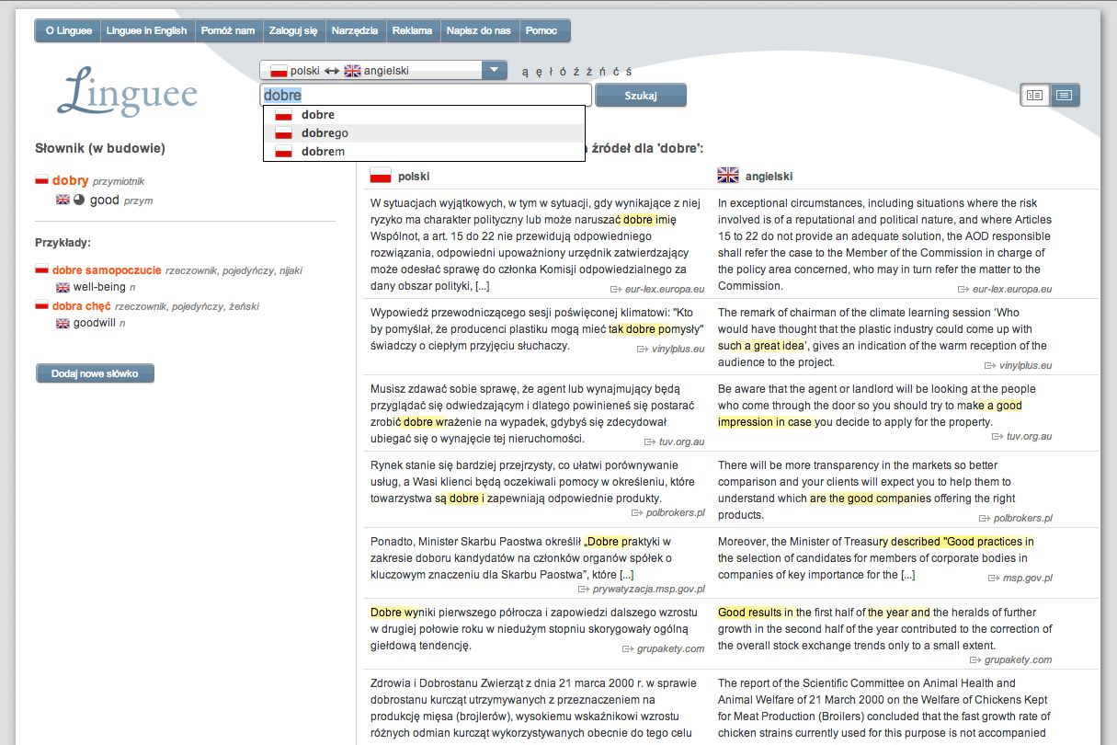This screenshot has width=1117, height=745.
Task: Open the Napisz do nas menu item
Action: click(478, 30)
